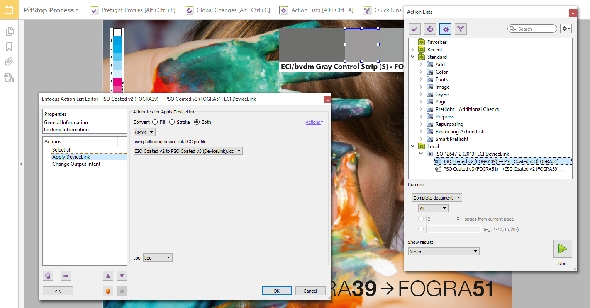
Task: Open the CMYK color space dropdown
Action: click(x=144, y=132)
